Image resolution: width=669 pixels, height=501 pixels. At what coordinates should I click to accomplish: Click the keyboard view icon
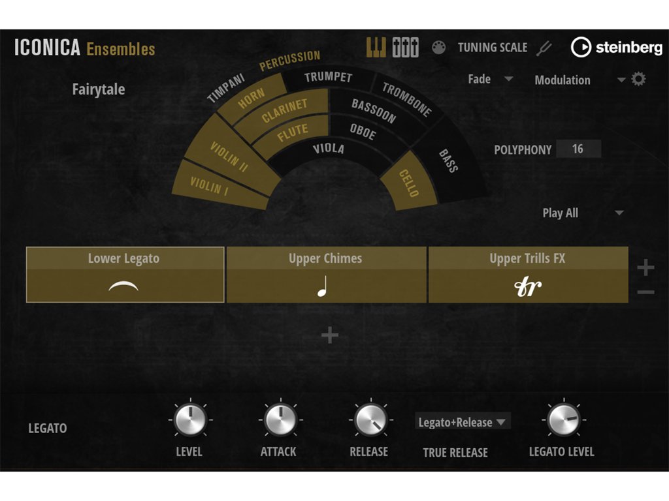[x=376, y=47]
